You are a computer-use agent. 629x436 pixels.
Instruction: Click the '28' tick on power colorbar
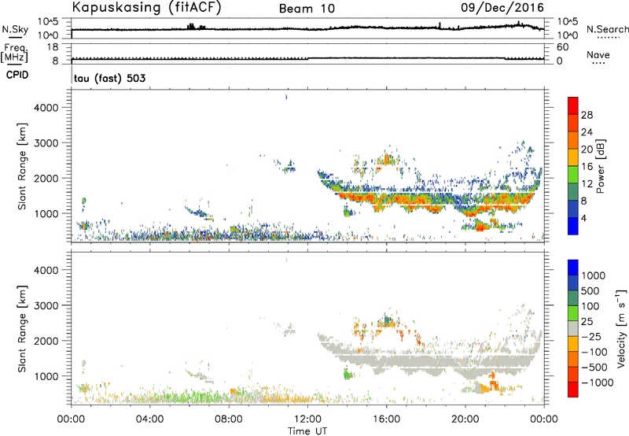(x=587, y=115)
